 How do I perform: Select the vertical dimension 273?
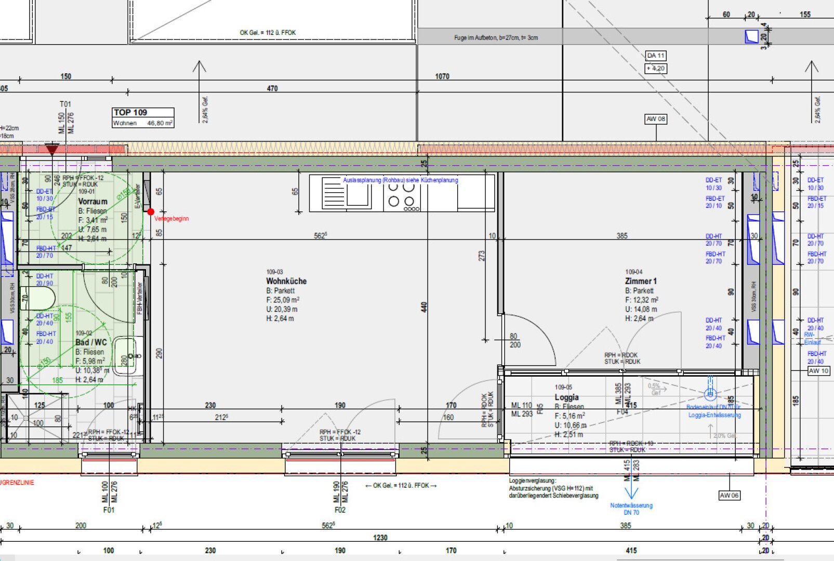tap(482, 256)
